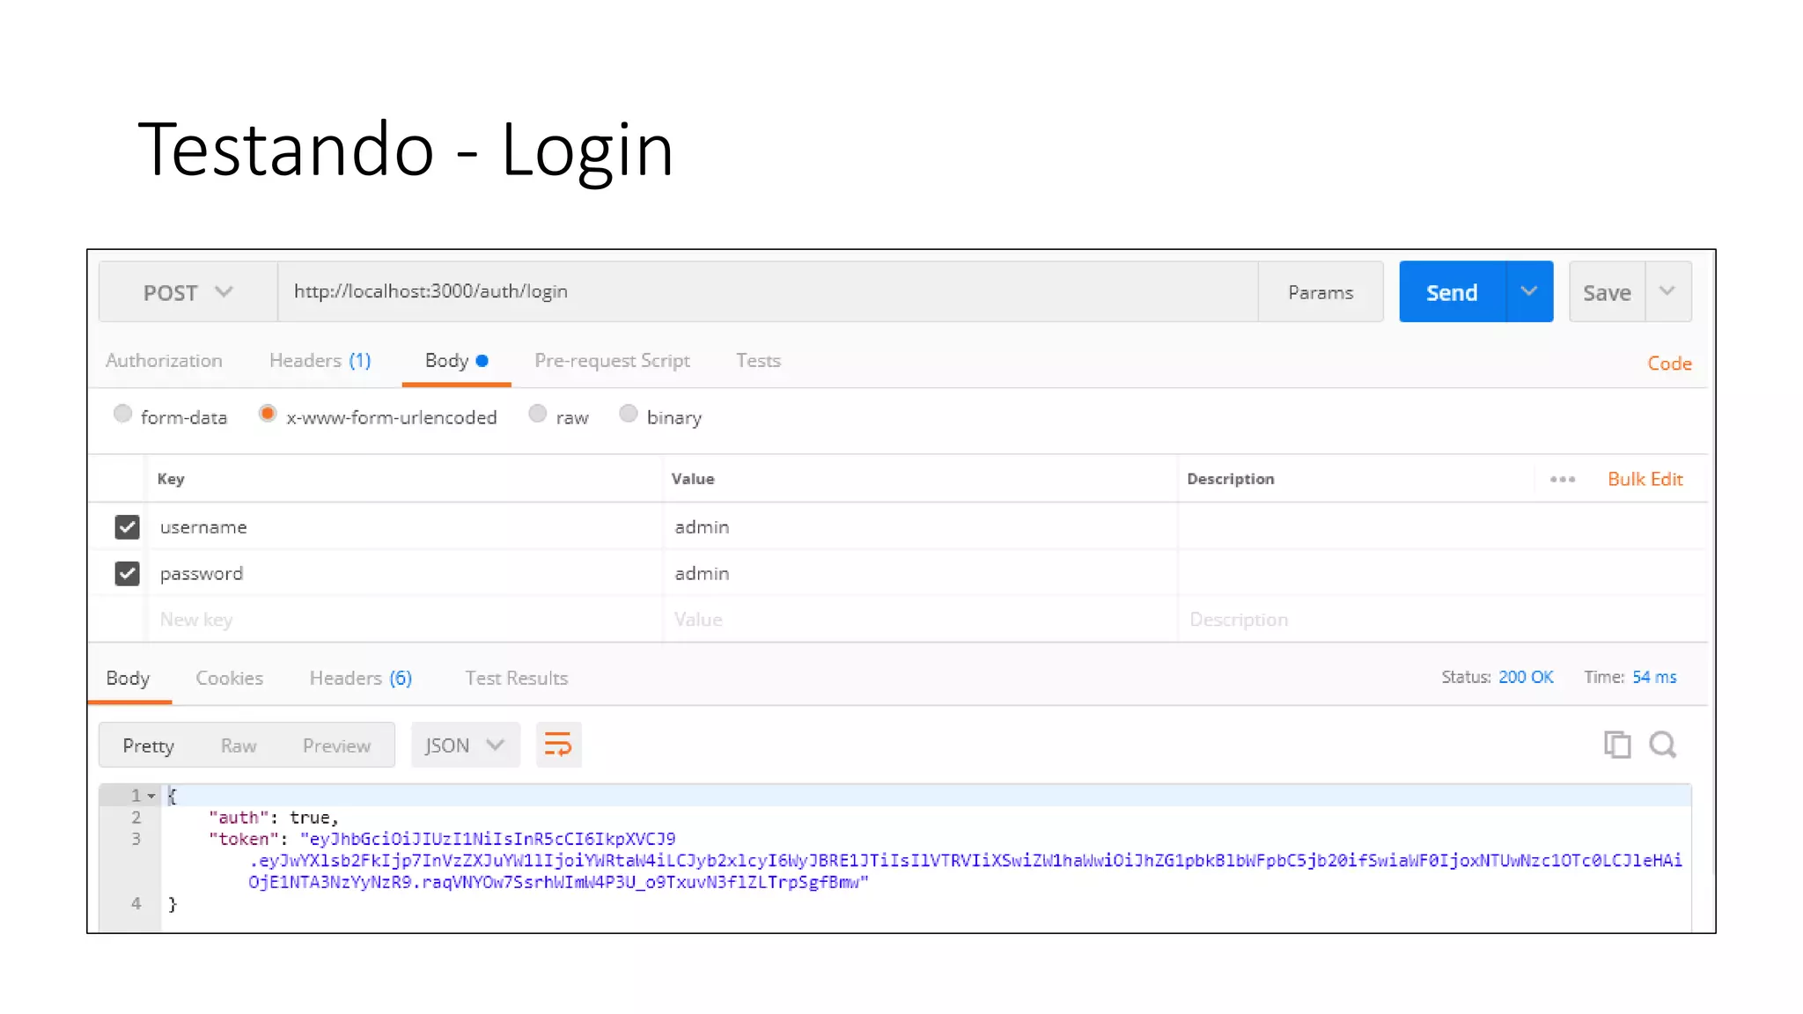Screen dimensions: 1803x1014
Task: Open the request Headers (1) tab
Action: [320, 361]
